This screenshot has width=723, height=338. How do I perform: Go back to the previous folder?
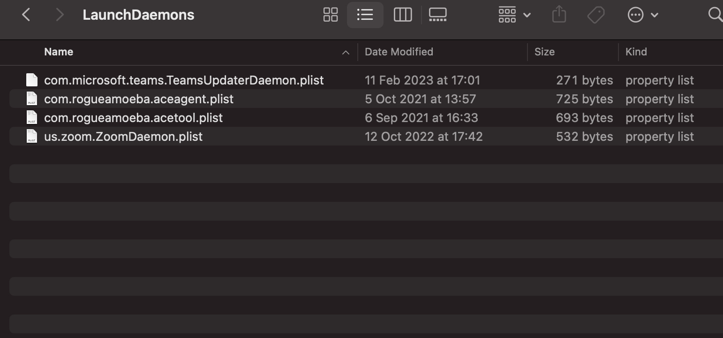(26, 15)
